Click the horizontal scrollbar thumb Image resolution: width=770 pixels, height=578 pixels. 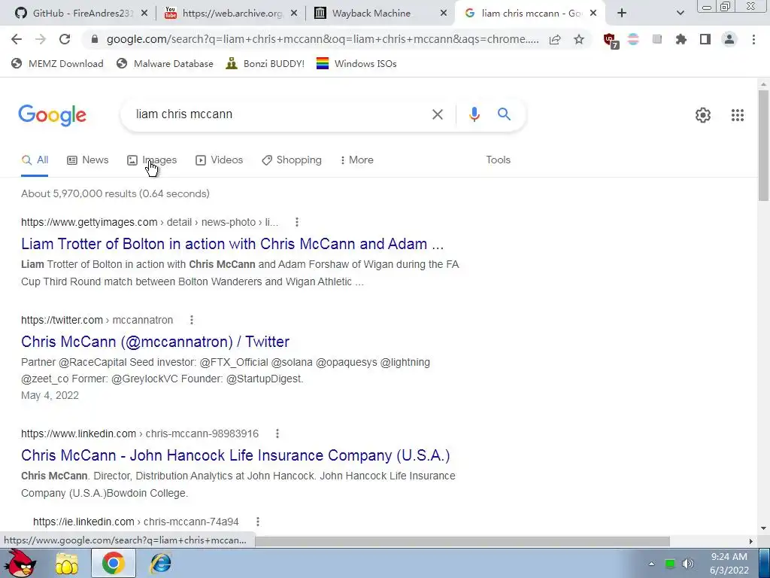click(462, 541)
